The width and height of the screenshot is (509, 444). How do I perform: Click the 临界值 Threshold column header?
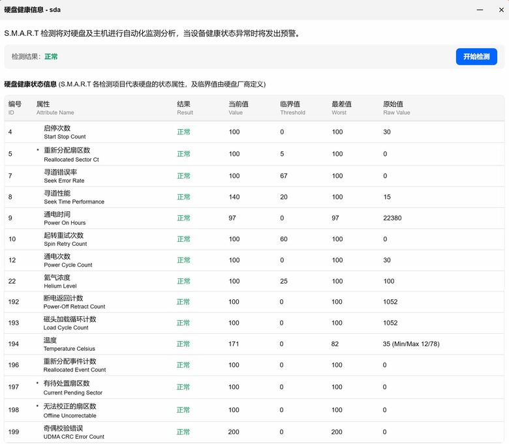pos(292,108)
